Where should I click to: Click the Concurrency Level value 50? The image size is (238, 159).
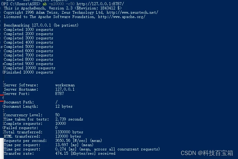58,115
